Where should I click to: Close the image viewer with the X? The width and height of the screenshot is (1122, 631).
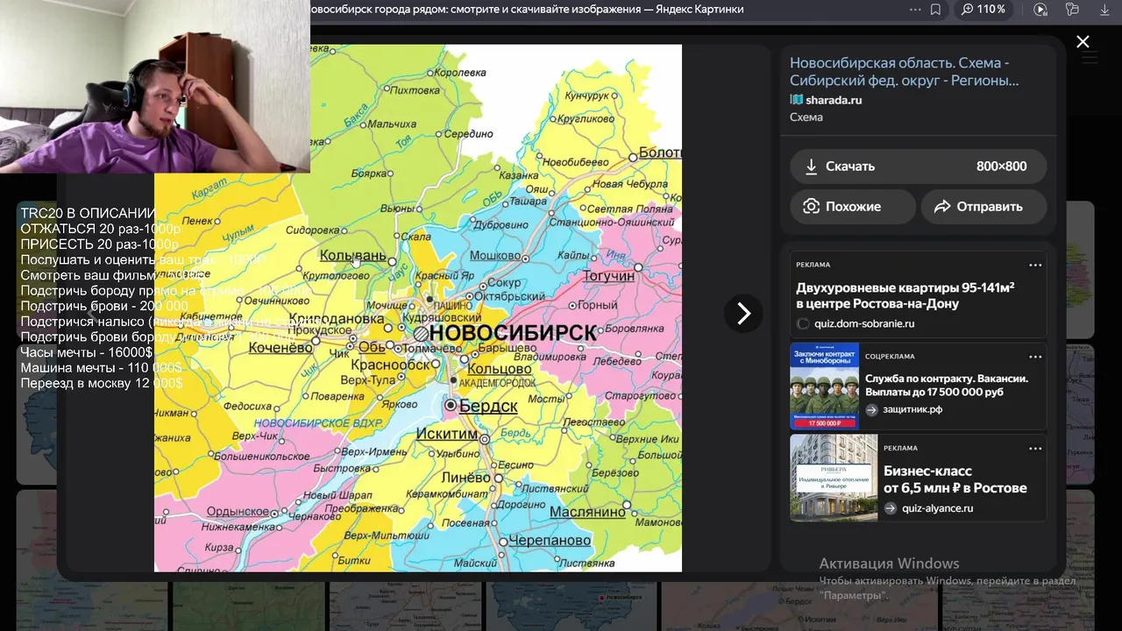point(1083,41)
